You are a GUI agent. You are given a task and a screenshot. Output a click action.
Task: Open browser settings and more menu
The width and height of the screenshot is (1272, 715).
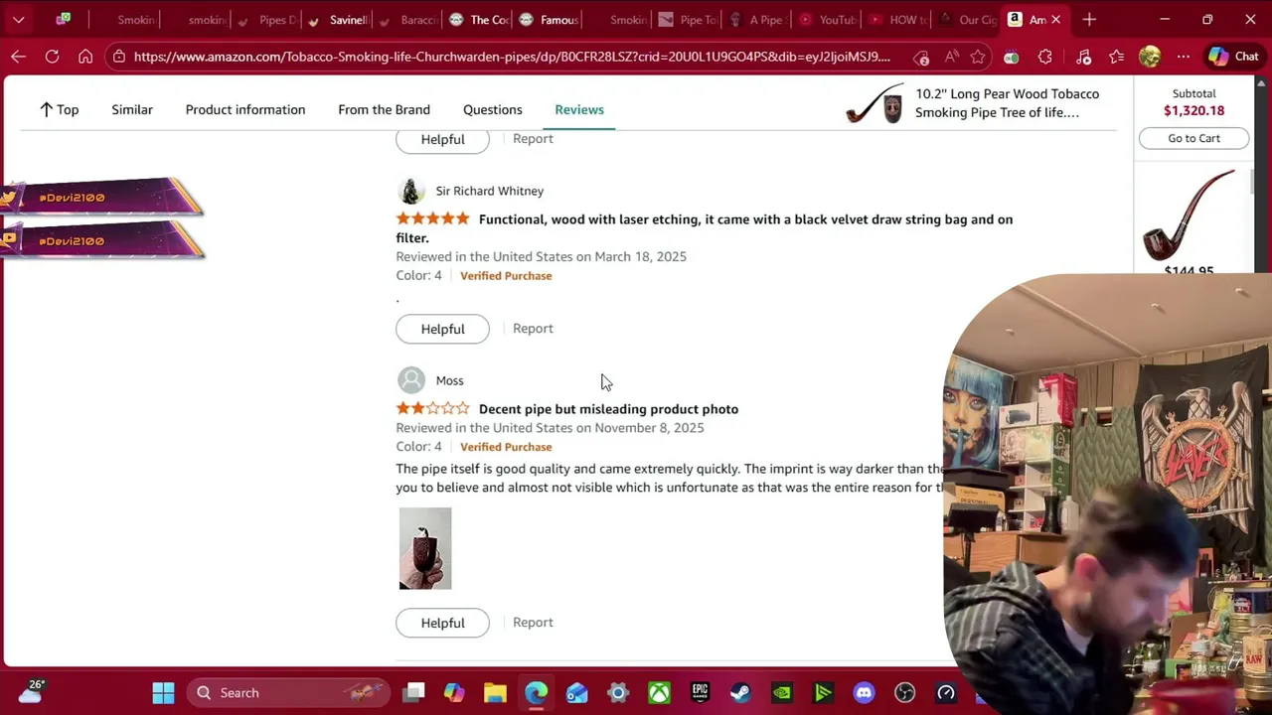pyautogui.click(x=1183, y=57)
